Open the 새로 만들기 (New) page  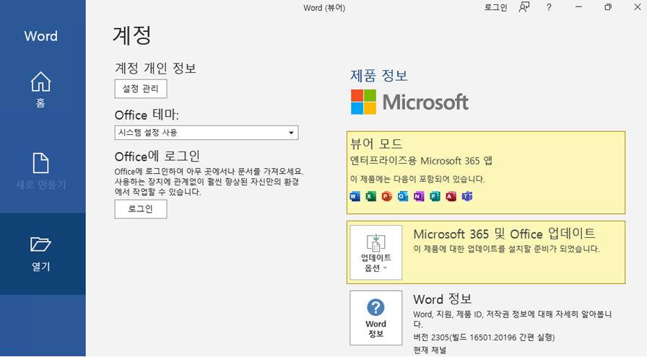pyautogui.click(x=41, y=171)
